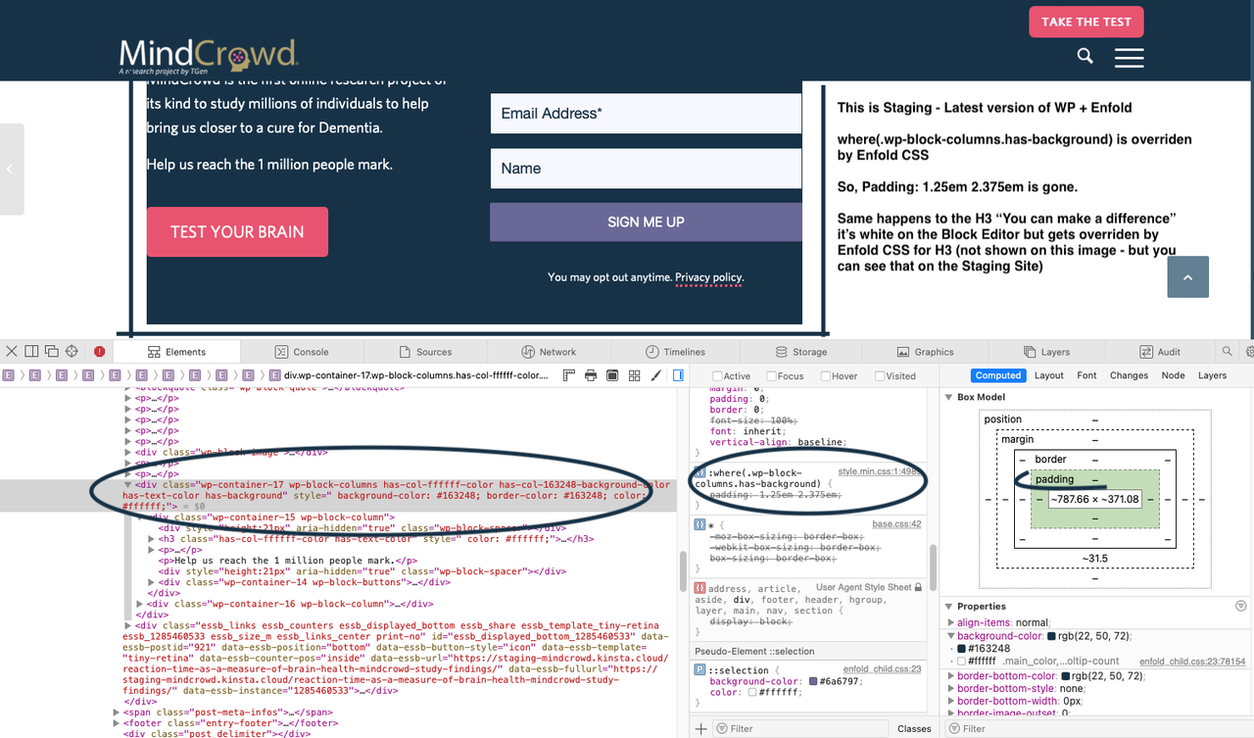The height and width of the screenshot is (738, 1254).
Task: Click the compositing borders icon
Action: click(x=612, y=375)
